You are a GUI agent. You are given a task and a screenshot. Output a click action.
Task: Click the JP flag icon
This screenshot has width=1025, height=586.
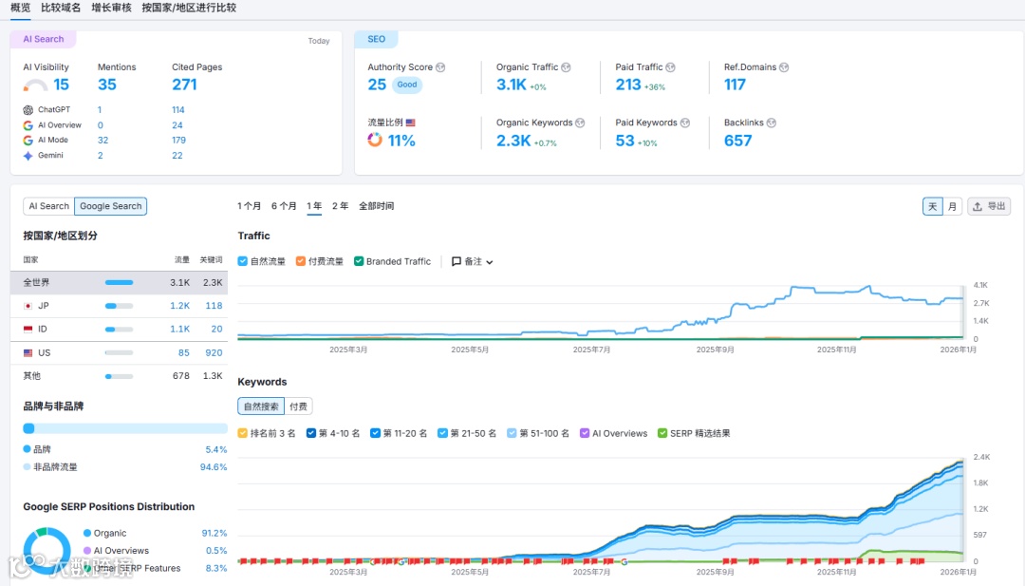click(x=28, y=306)
